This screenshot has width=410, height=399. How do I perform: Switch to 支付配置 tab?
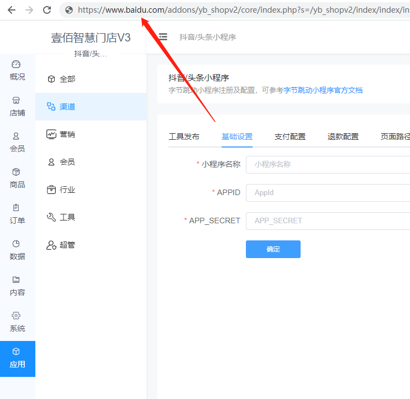coord(290,136)
